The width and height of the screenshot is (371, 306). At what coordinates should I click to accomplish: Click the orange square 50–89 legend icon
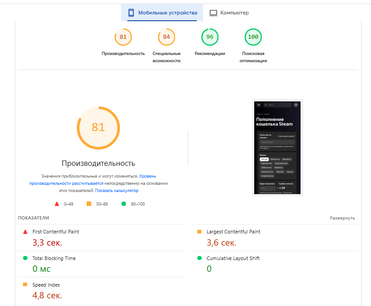(x=89, y=204)
